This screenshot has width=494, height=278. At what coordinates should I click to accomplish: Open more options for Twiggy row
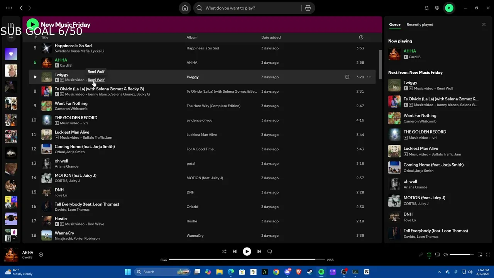[x=369, y=77]
